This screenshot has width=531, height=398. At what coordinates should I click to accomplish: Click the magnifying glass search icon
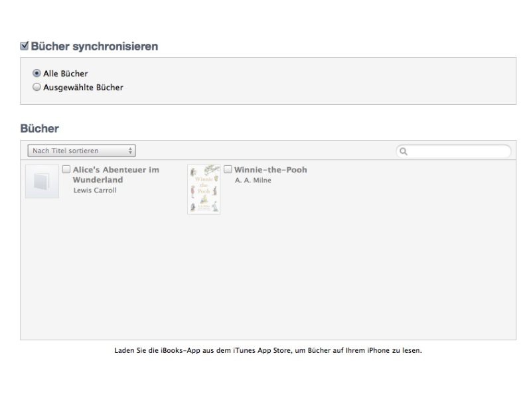tap(403, 151)
